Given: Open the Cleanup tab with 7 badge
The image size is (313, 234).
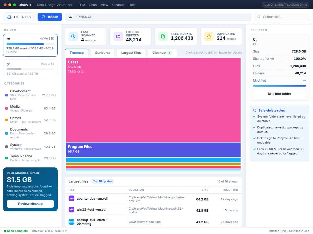Looking at the screenshot, I should click(162, 53).
